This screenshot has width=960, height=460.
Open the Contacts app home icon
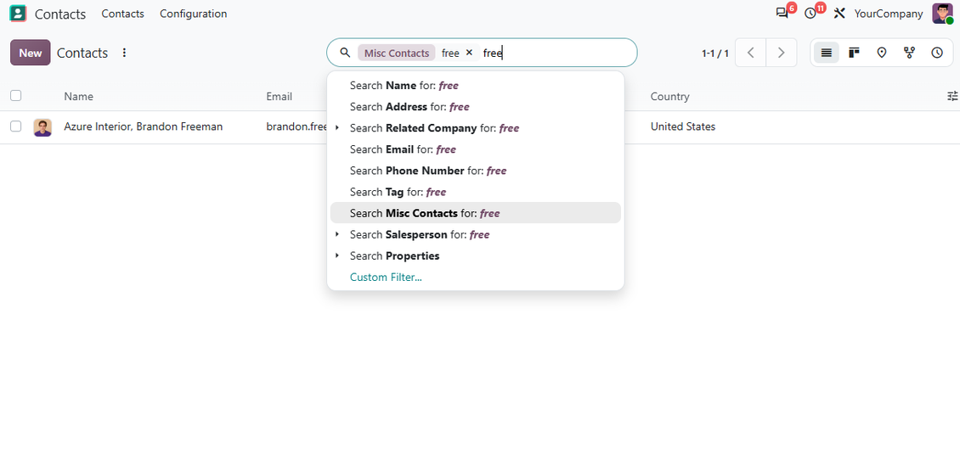tap(19, 14)
